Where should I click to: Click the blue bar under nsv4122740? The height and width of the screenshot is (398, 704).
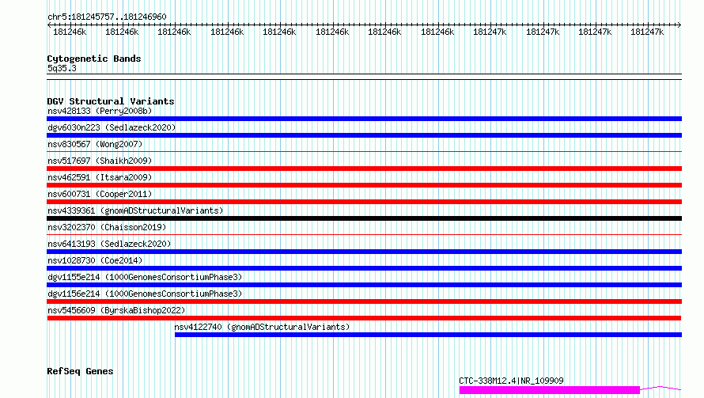[x=428, y=335]
